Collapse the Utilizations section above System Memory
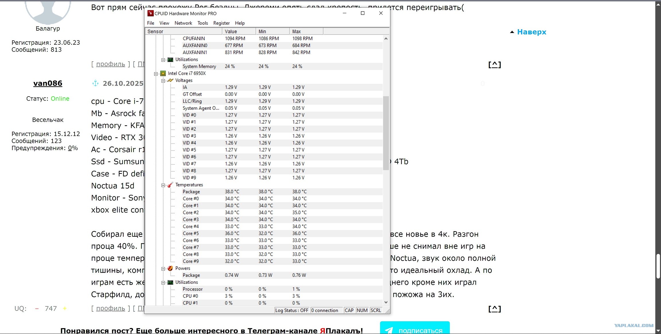This screenshot has width=661, height=334. [x=163, y=60]
